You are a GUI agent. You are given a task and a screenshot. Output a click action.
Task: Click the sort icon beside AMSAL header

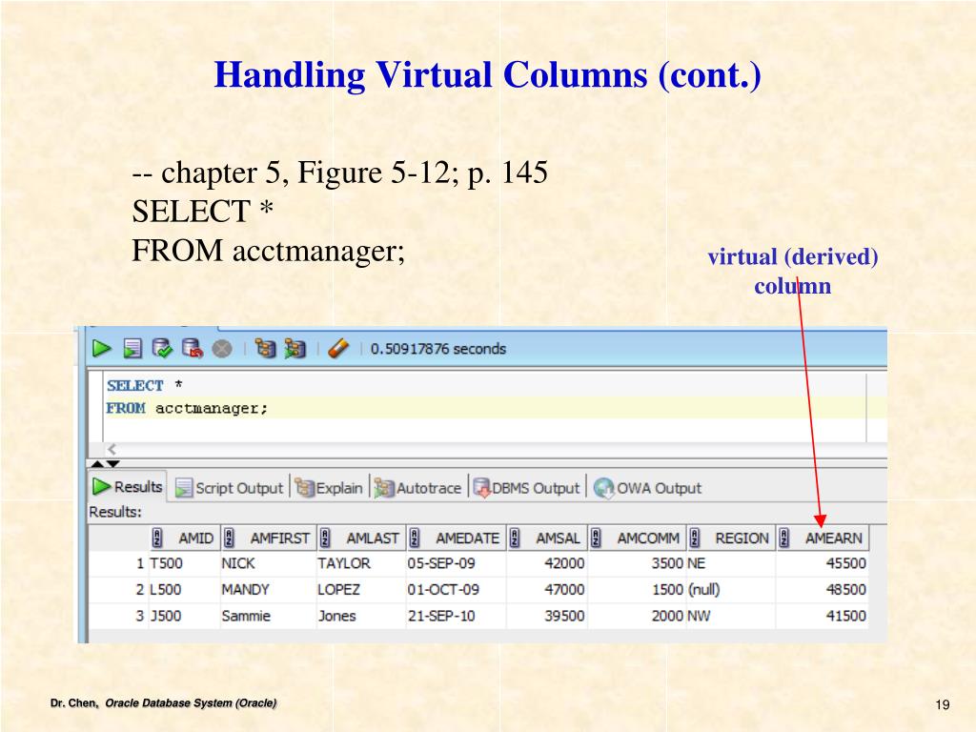tap(514, 538)
